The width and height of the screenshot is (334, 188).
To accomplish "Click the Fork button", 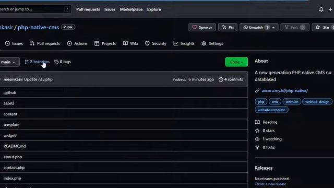I will [x=295, y=27].
